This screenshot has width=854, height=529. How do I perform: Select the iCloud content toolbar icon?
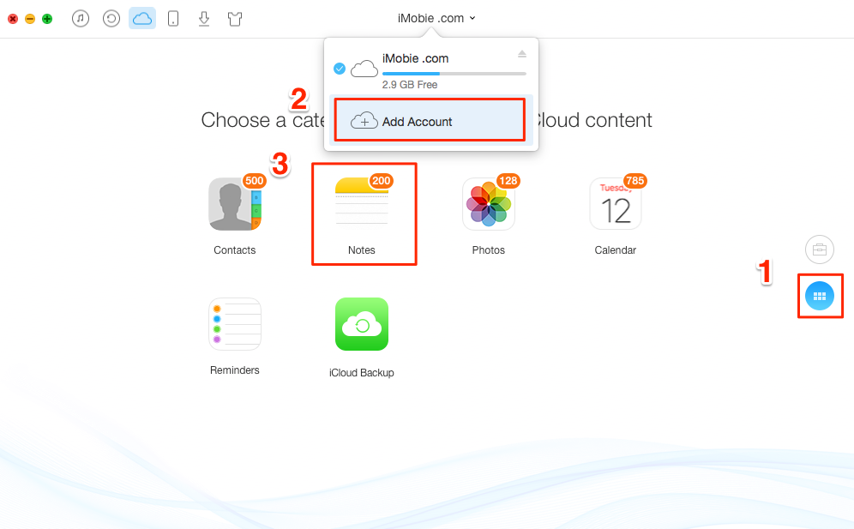point(142,19)
